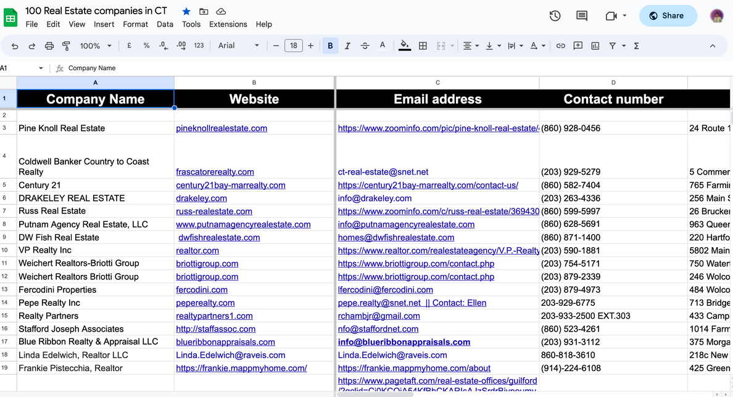Image resolution: width=733 pixels, height=397 pixels.
Task: Decrease decimal places icon
Action: (164, 46)
